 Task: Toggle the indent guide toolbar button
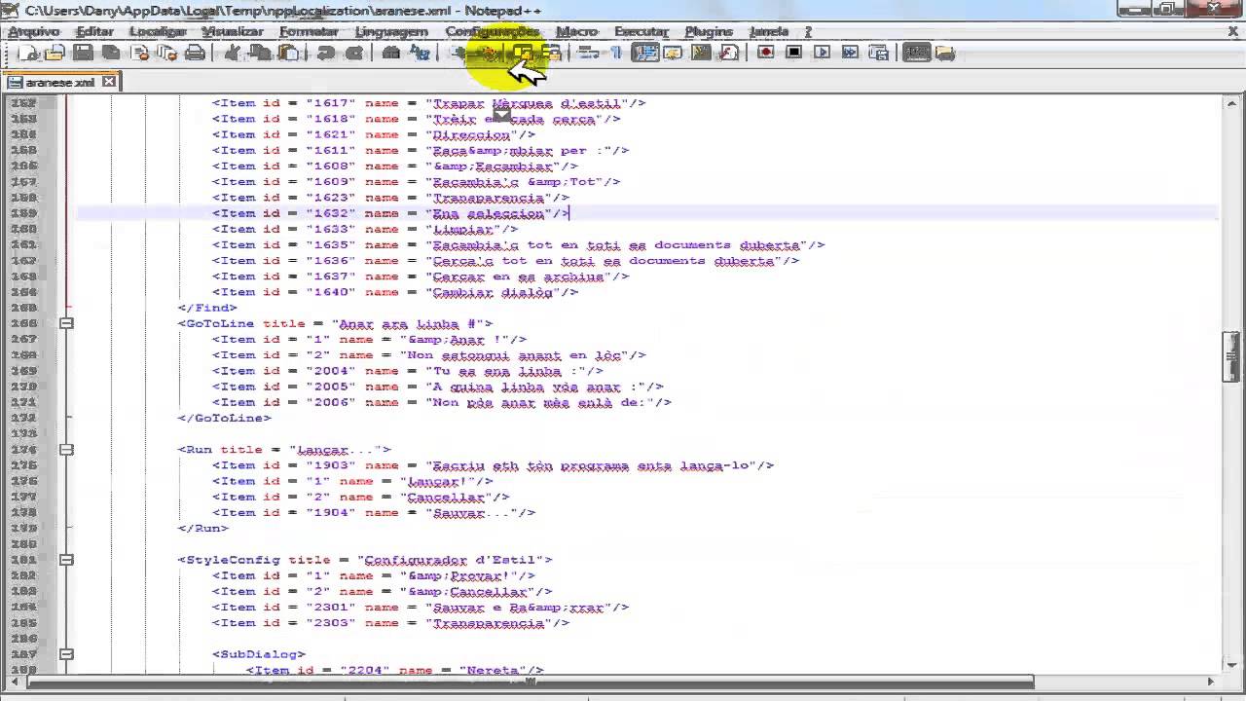pos(644,53)
